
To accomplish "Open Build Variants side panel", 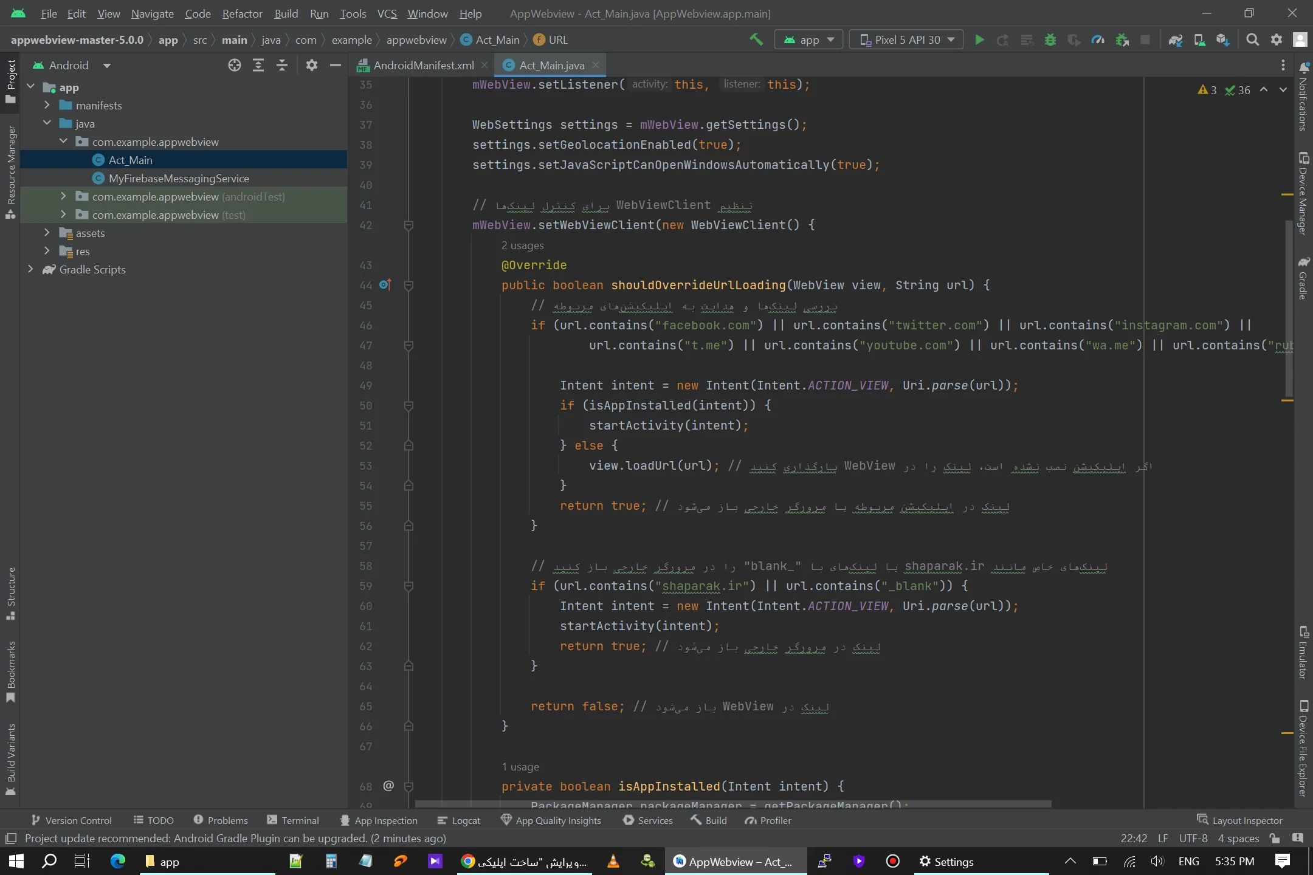I will tap(10, 760).
